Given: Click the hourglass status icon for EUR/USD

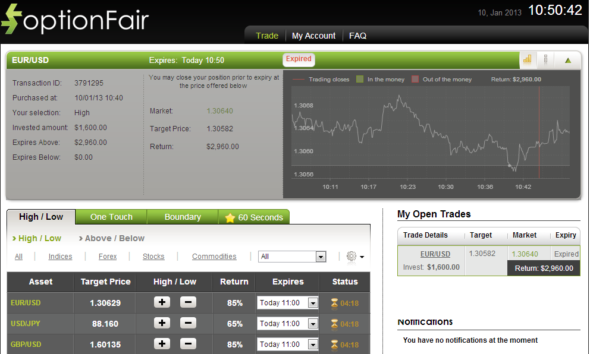Looking at the screenshot, I should pos(334,303).
